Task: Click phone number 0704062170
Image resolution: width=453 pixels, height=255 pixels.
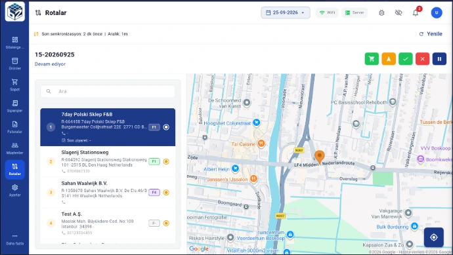Action: click(78, 171)
